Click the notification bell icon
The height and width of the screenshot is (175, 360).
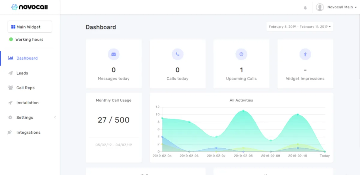tap(305, 7)
